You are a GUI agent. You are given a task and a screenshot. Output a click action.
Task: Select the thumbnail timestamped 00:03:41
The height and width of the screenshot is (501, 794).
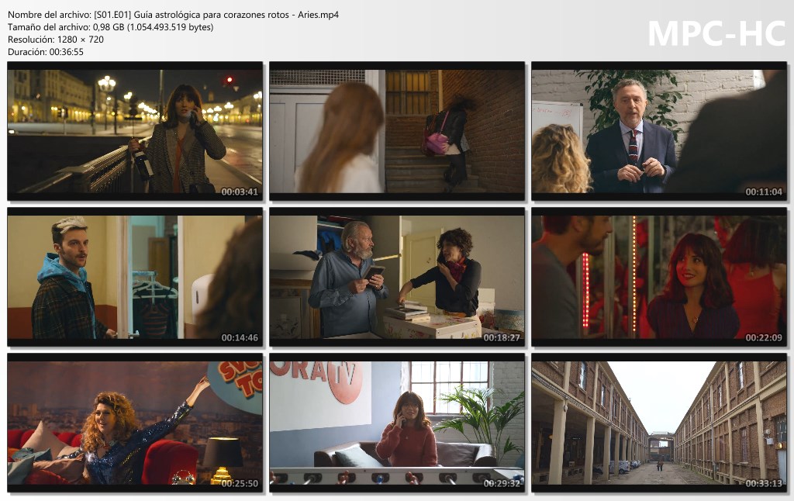tap(135, 131)
